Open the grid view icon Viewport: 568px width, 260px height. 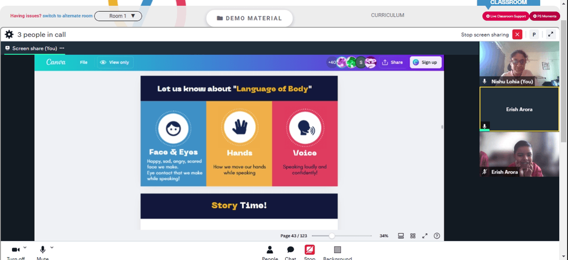pos(412,236)
